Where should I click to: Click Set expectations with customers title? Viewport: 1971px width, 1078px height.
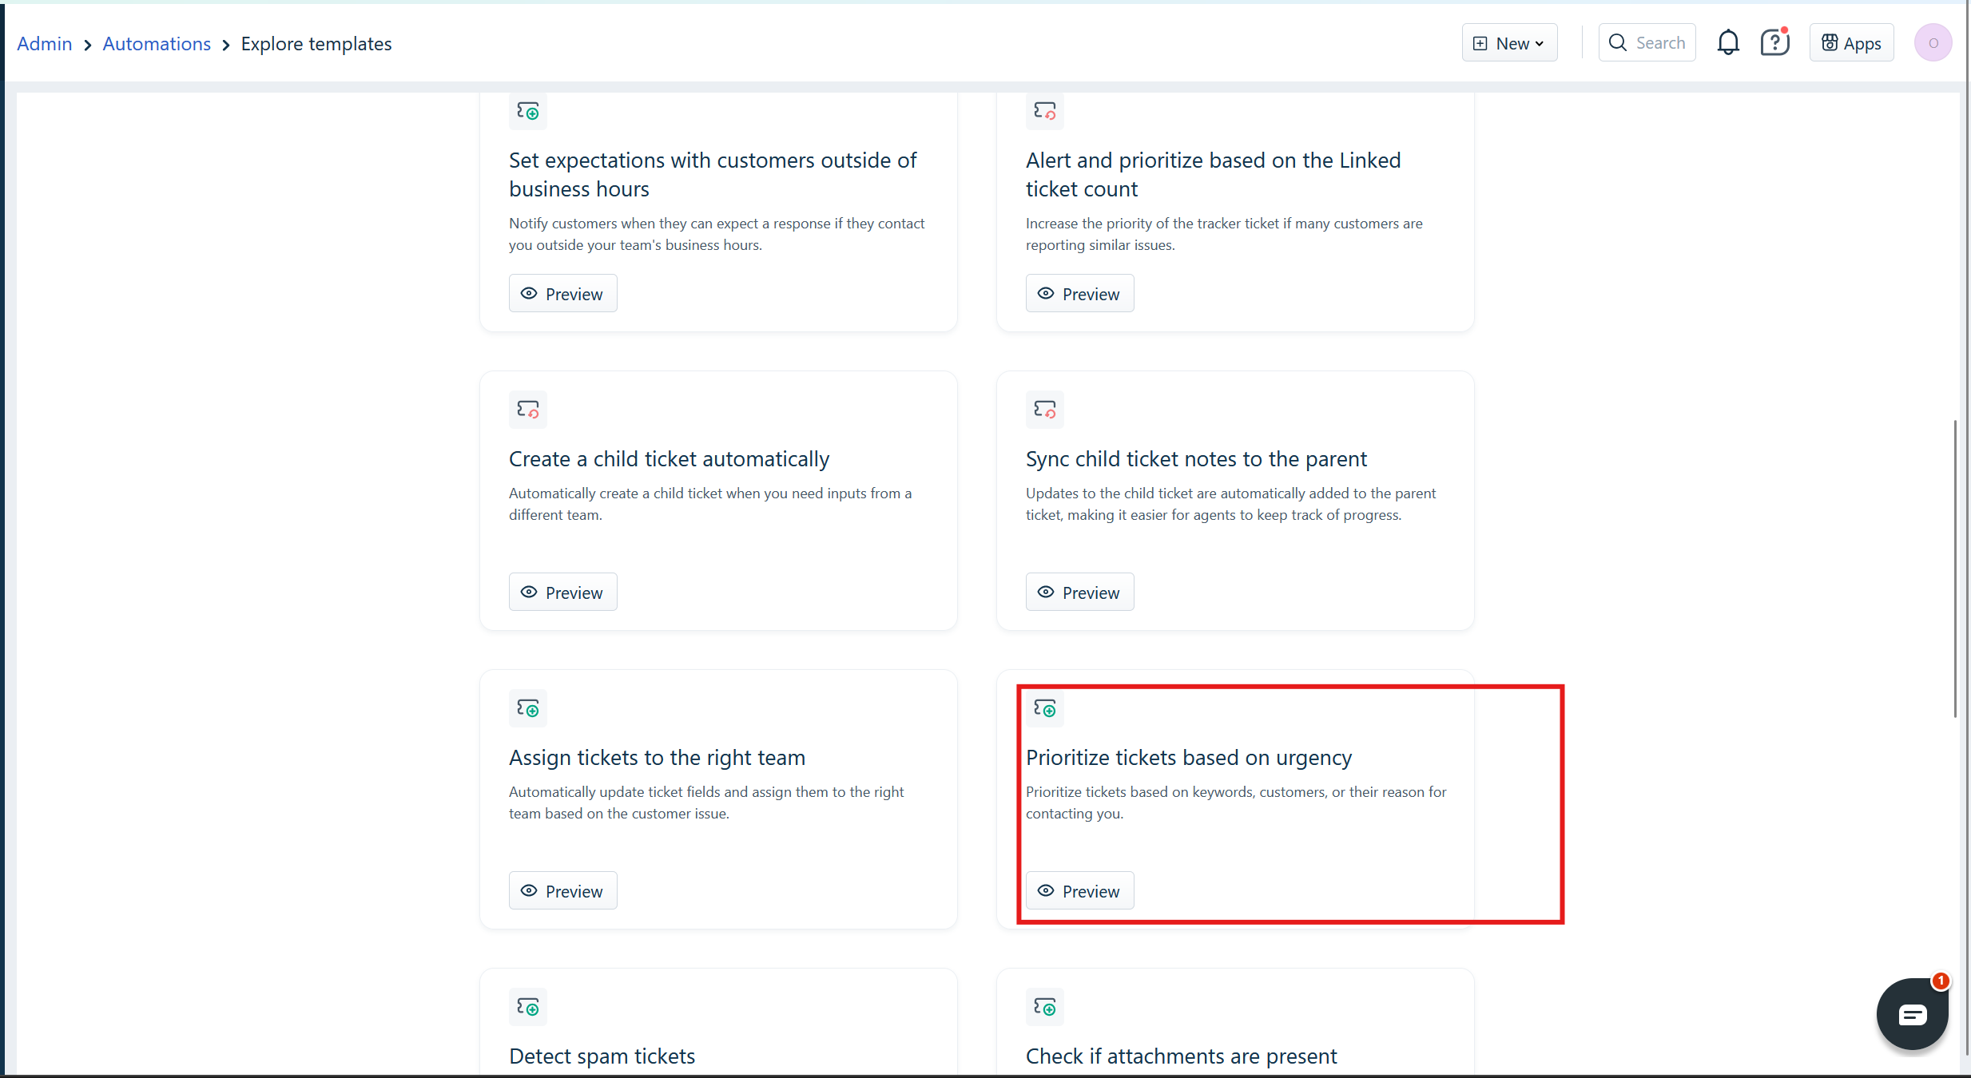click(x=713, y=174)
